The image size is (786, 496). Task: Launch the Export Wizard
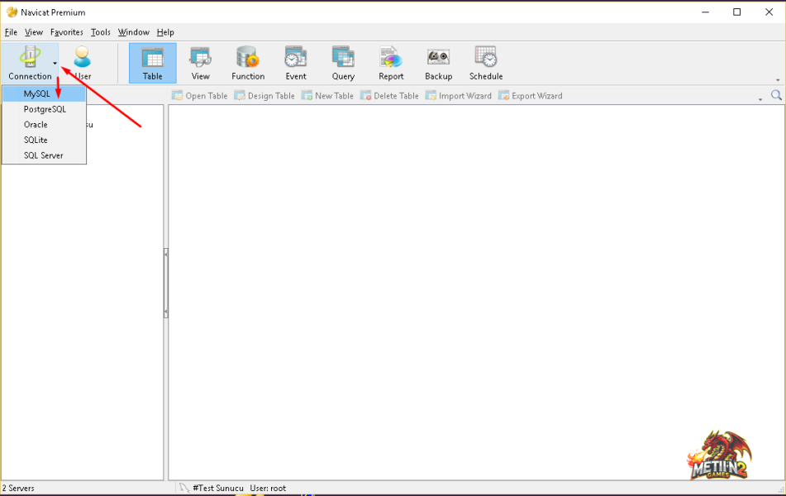[530, 96]
